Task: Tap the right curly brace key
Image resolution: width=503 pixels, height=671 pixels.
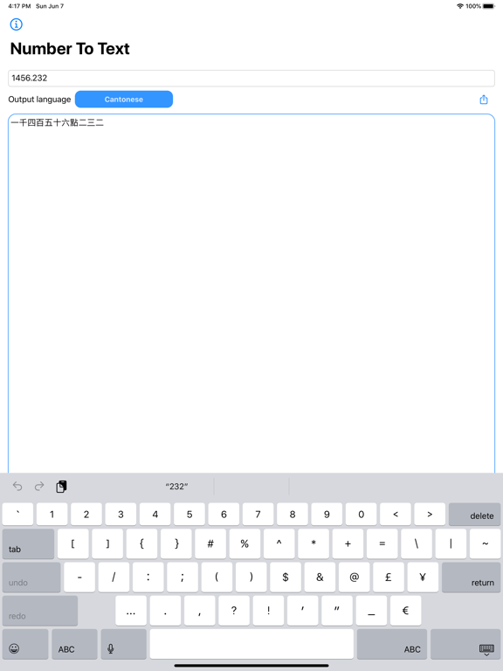Action: [x=176, y=544]
